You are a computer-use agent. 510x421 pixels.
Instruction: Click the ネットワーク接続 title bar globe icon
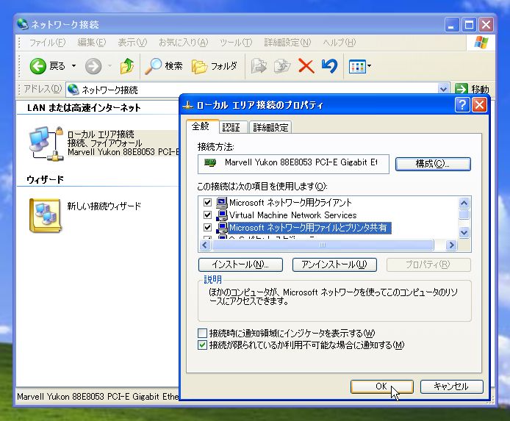[23, 24]
